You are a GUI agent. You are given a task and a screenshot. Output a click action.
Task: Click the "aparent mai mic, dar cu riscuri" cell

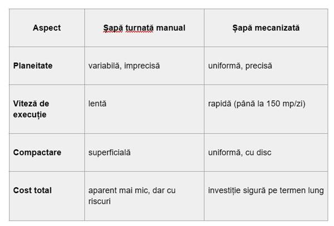(x=132, y=195)
